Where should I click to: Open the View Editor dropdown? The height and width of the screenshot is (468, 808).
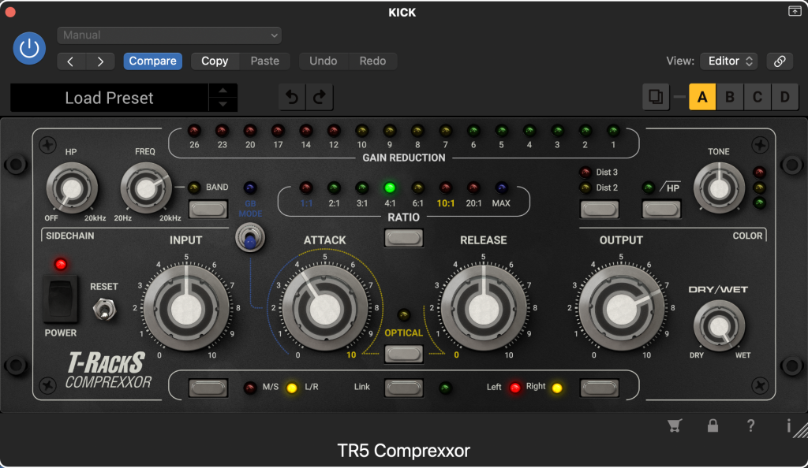[x=729, y=61]
